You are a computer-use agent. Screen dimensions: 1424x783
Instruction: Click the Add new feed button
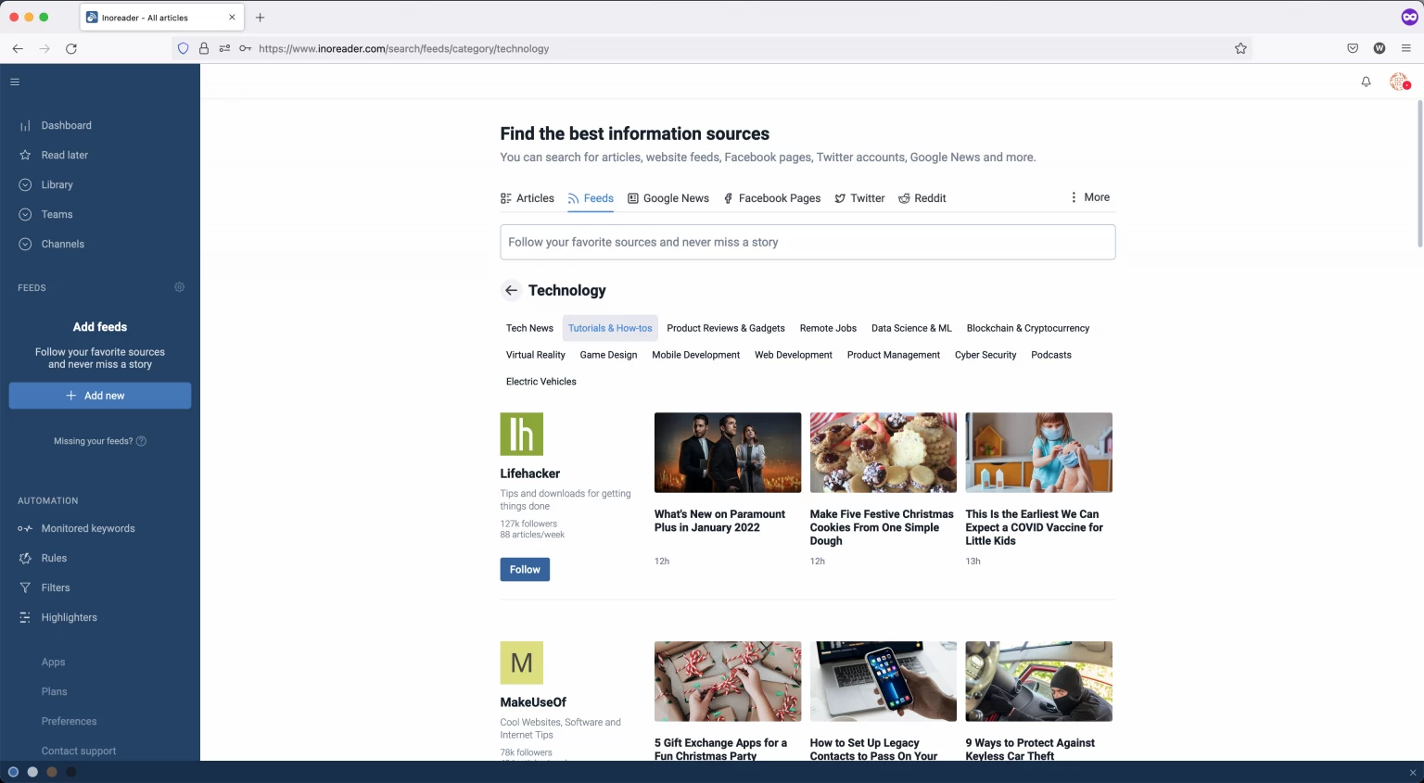[100, 396]
